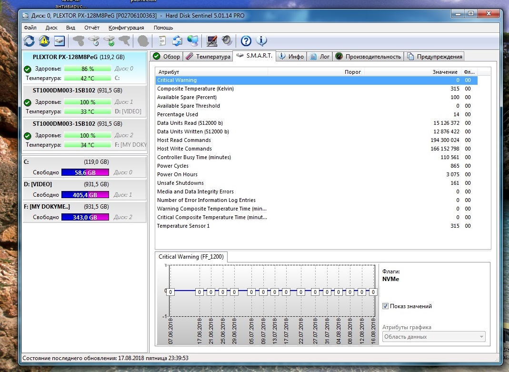Click the blue info icon in toolbar
The width and height of the screenshot is (509, 372).
[261, 41]
